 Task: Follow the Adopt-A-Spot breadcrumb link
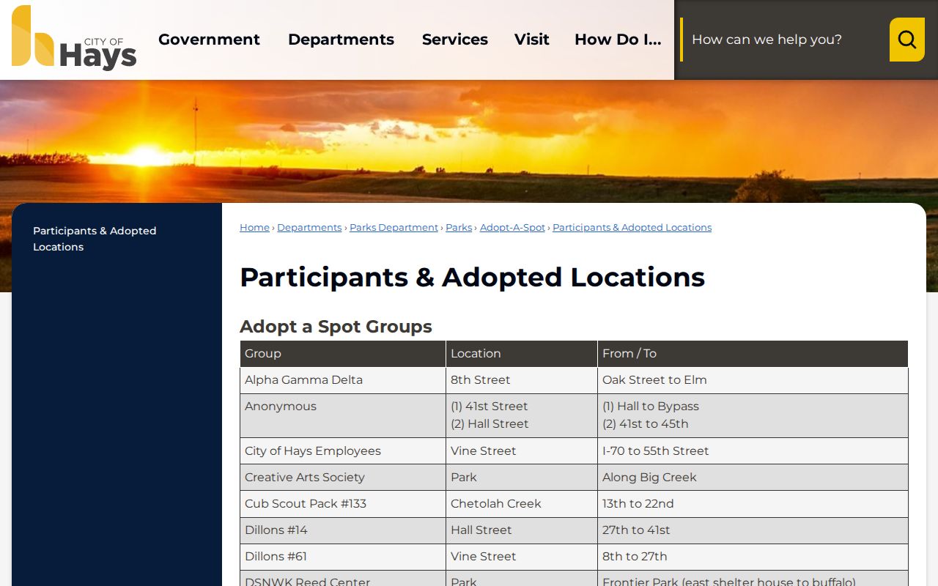[x=512, y=228]
